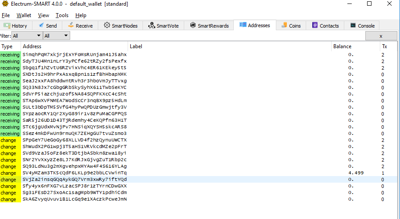Screen dimensions: 400x219
Task: Select change address SkA6ZvyqUvuv1B1LcGq9e1XAczkPcweJmN
Action: tap(75, 199)
